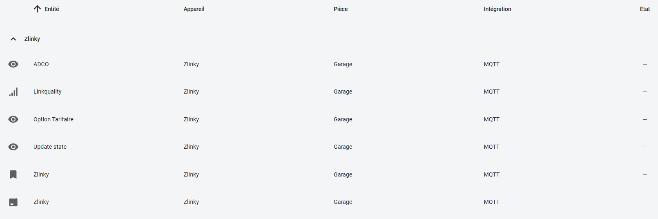Open the Option Tarifaire entity
Screen dimensions: 658x219
(54, 119)
